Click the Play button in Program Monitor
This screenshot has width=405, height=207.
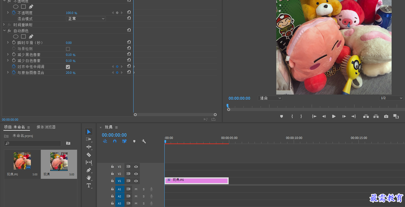(334, 116)
